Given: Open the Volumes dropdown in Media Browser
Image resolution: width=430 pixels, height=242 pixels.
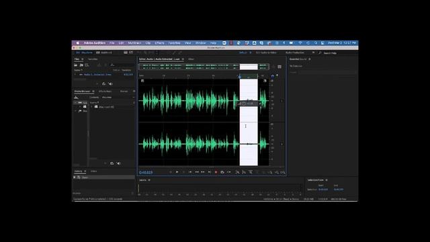Looking at the screenshot, I should coord(118,97).
